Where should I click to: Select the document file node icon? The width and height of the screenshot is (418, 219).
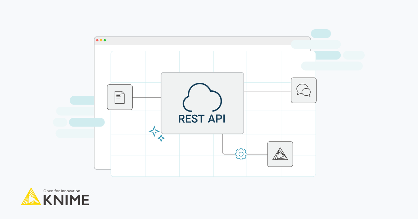point(120,97)
